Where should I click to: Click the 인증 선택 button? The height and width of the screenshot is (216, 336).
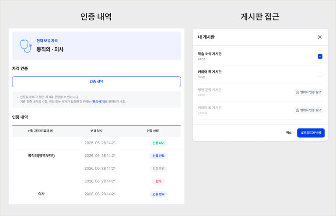96,82
